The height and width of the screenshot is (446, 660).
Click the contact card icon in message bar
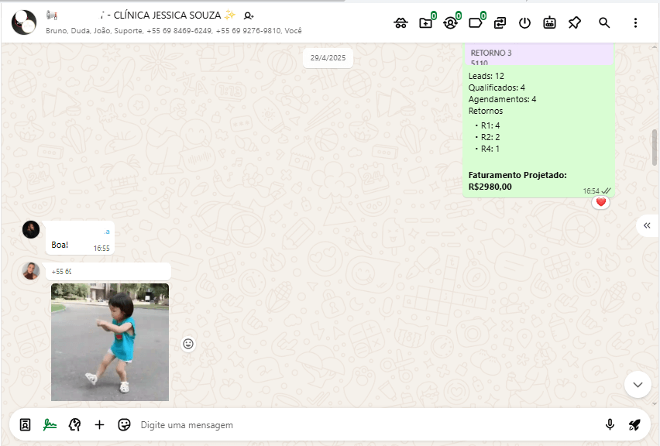coord(25,424)
